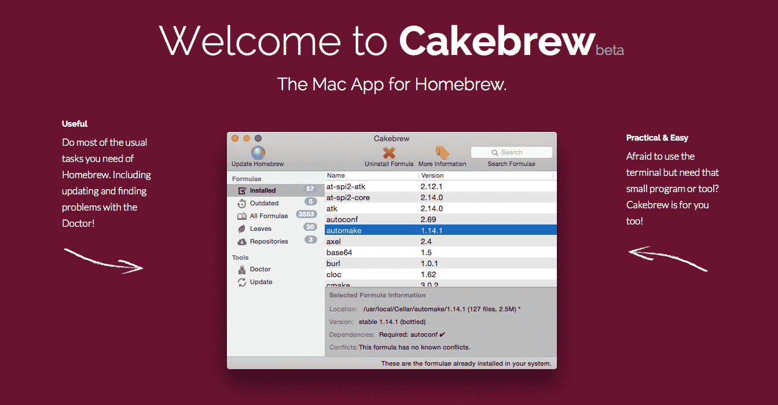Click the Update refresh arrows icon
The image size is (778, 405).
tap(242, 282)
